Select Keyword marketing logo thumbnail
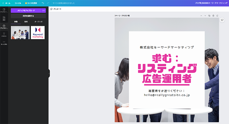The image size is (229, 124). click(38, 33)
